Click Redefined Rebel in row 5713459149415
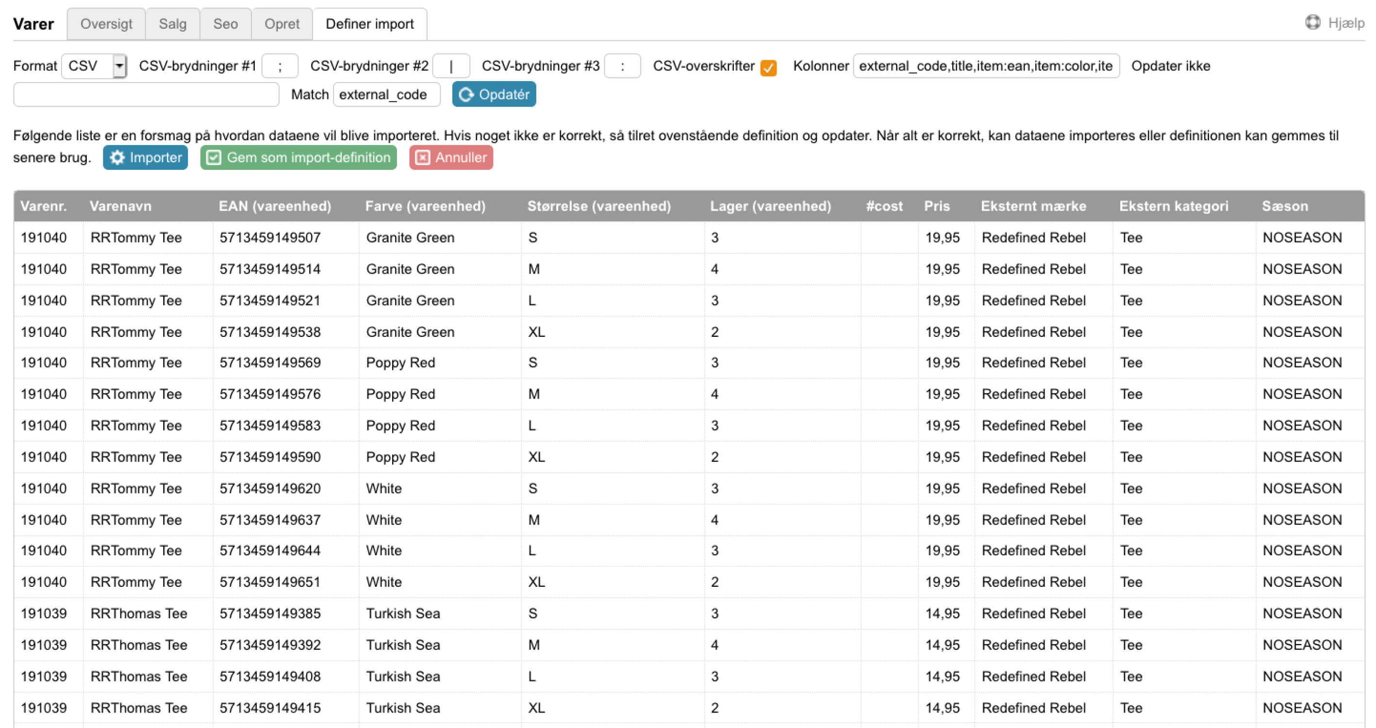Screen dimensions: 1376x728 click(1034, 708)
